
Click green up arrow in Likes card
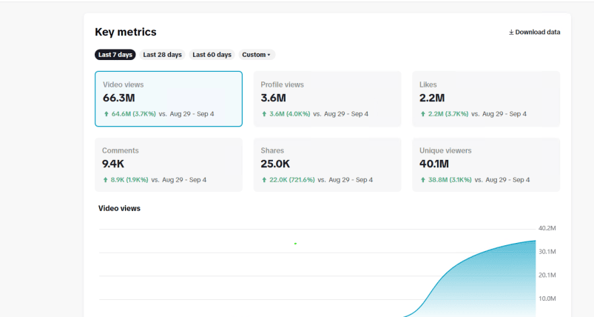pyautogui.click(x=422, y=114)
